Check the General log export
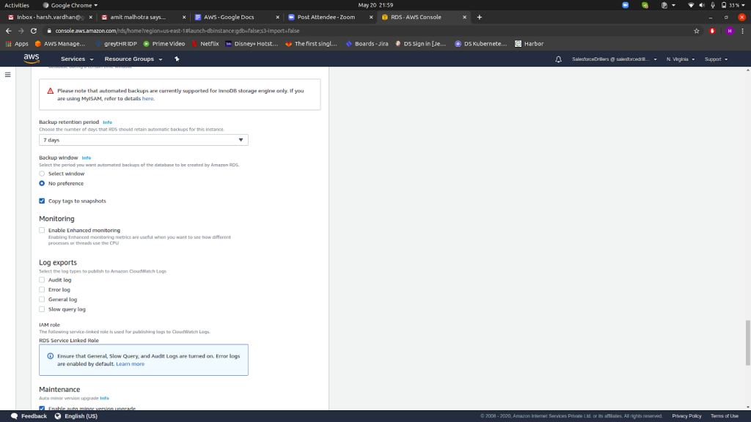Image resolution: width=751 pixels, height=422 pixels. pyautogui.click(x=42, y=300)
